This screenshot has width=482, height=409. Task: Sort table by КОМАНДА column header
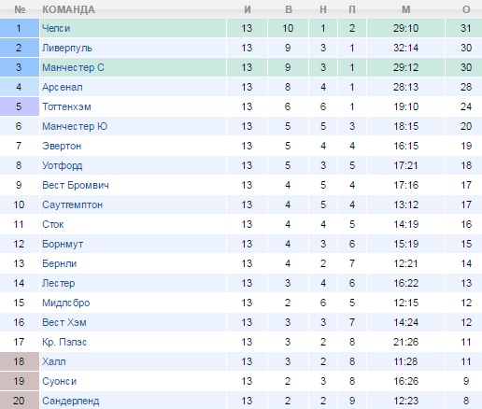click(68, 9)
